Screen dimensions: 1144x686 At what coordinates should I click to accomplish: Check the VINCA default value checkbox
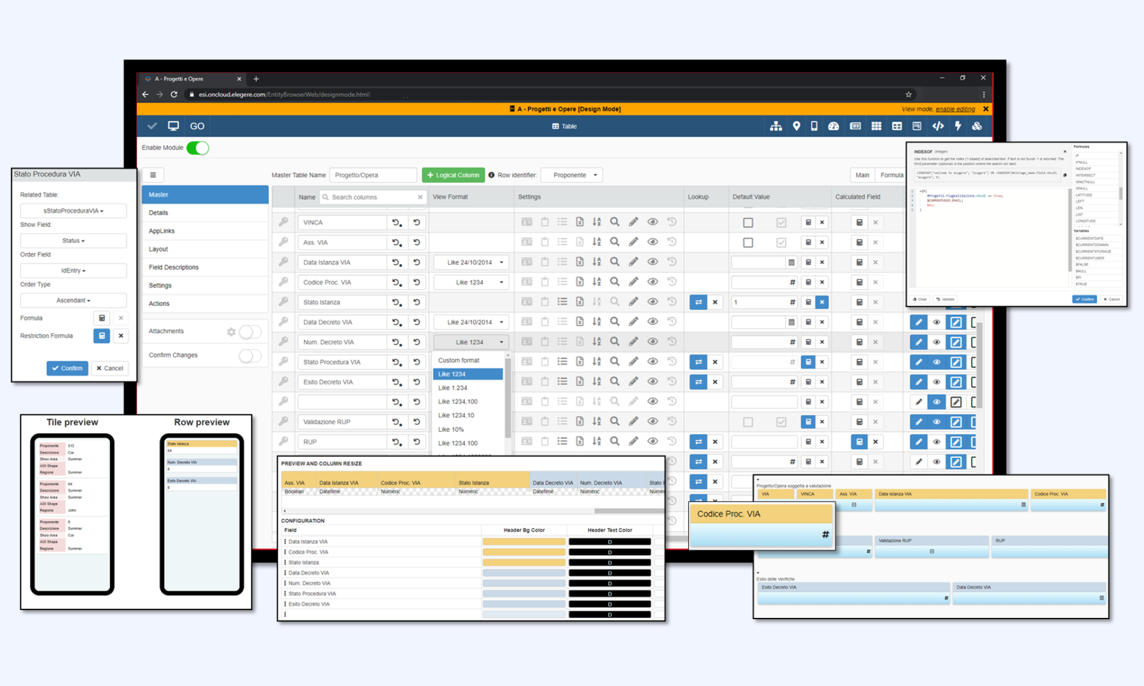coord(748,222)
